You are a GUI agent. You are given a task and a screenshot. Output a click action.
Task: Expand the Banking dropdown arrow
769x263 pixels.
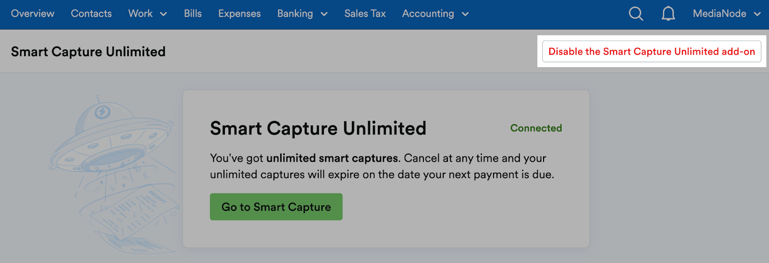pos(324,14)
